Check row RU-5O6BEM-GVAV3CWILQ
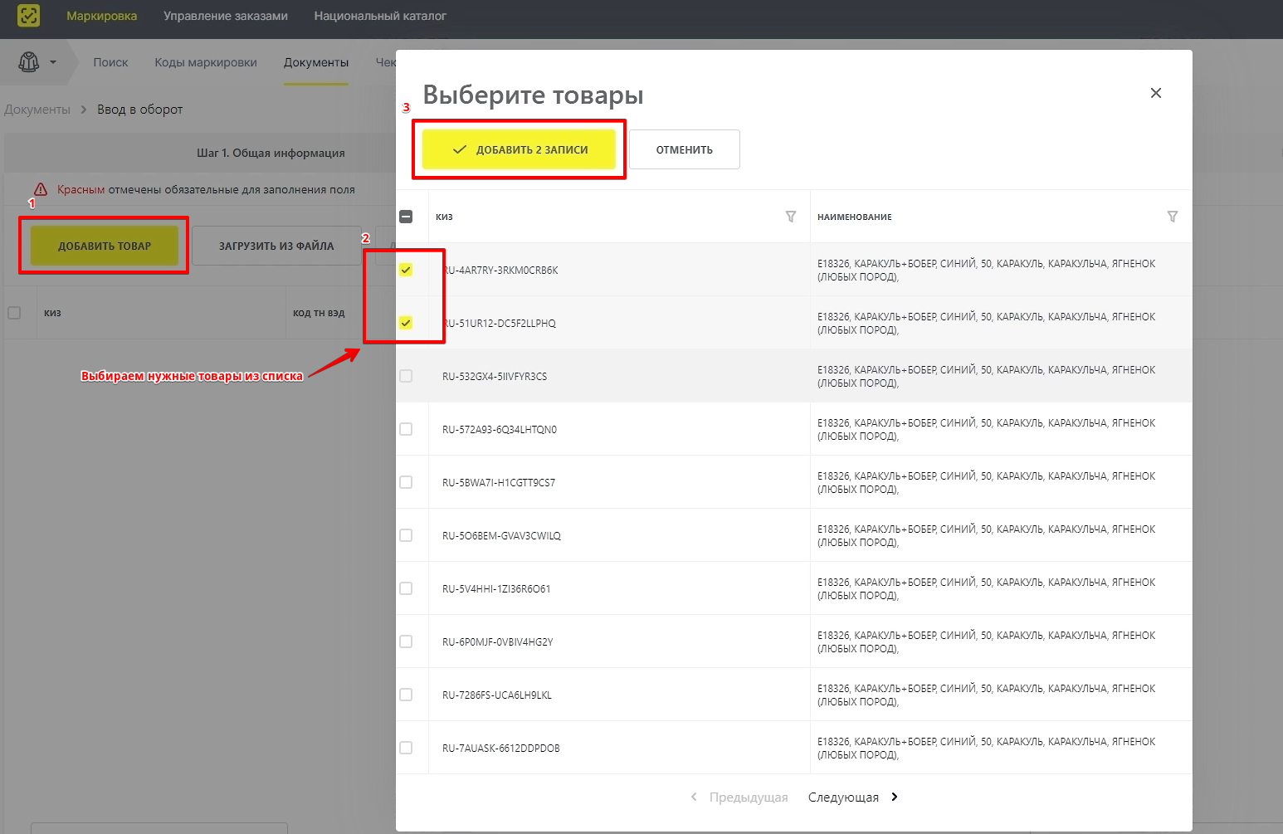The width and height of the screenshot is (1283, 834). 406,535
